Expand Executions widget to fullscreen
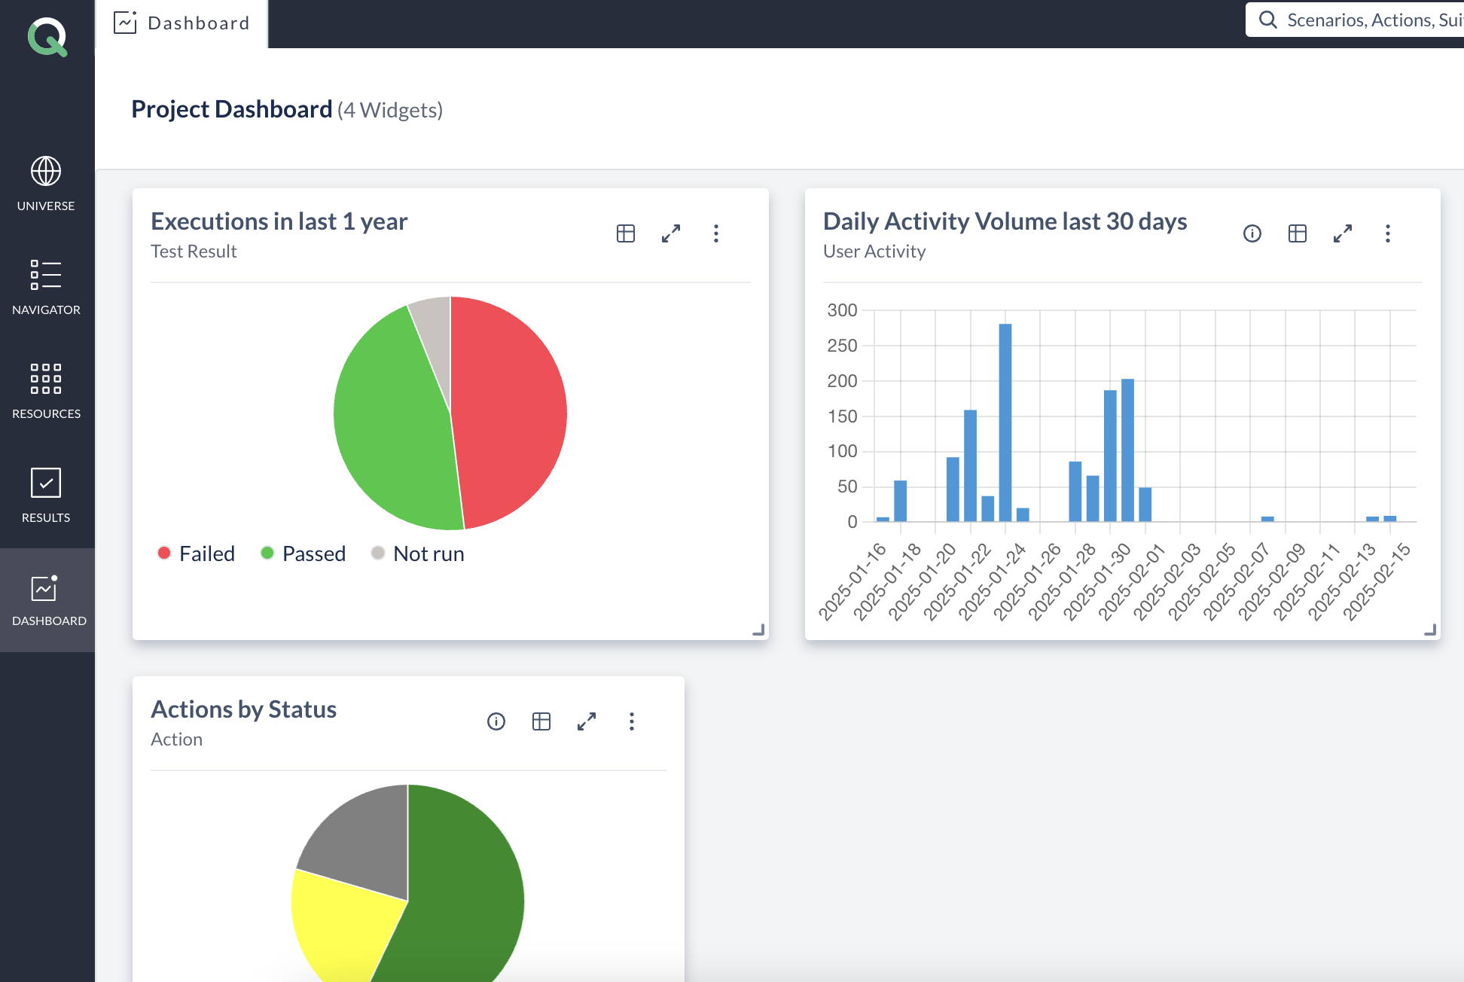The height and width of the screenshot is (982, 1464). tap(670, 233)
